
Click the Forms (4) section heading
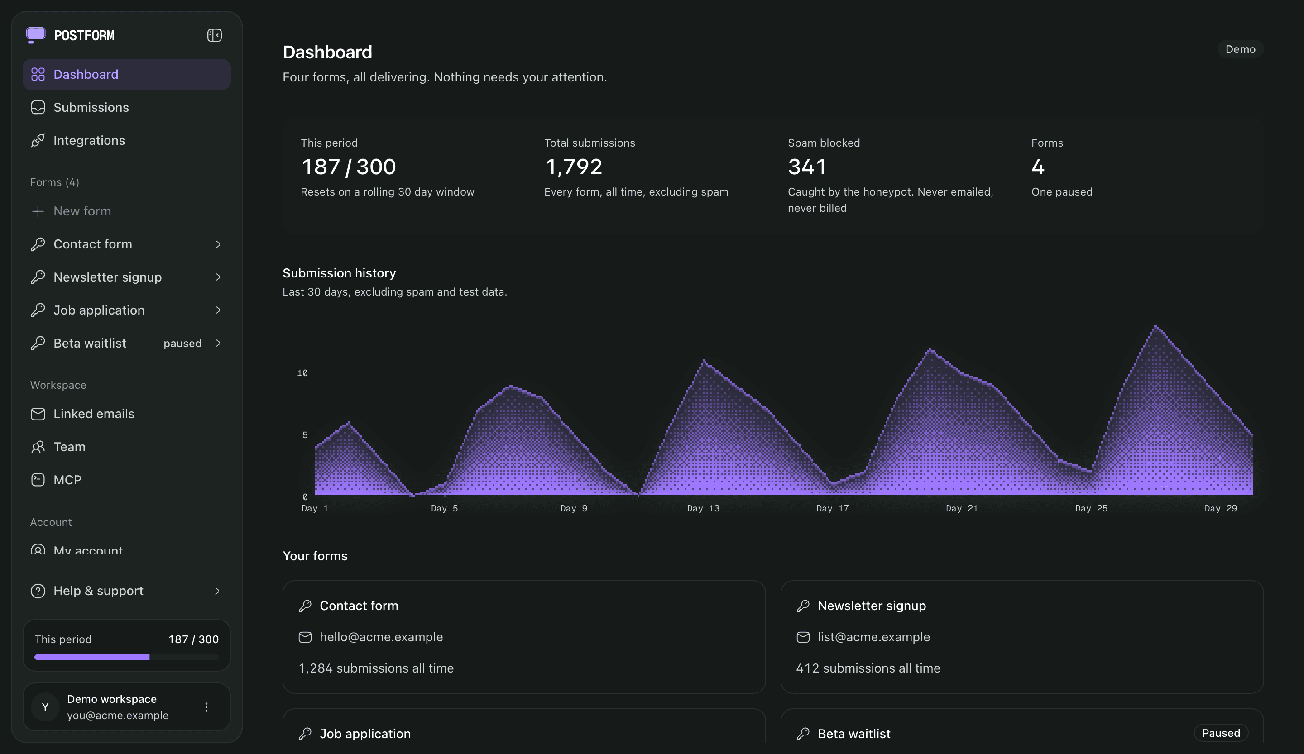54,182
